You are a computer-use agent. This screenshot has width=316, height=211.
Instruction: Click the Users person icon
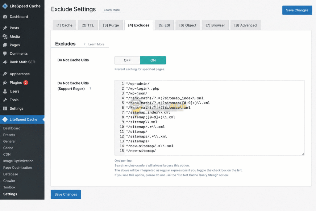[x=5, y=91]
